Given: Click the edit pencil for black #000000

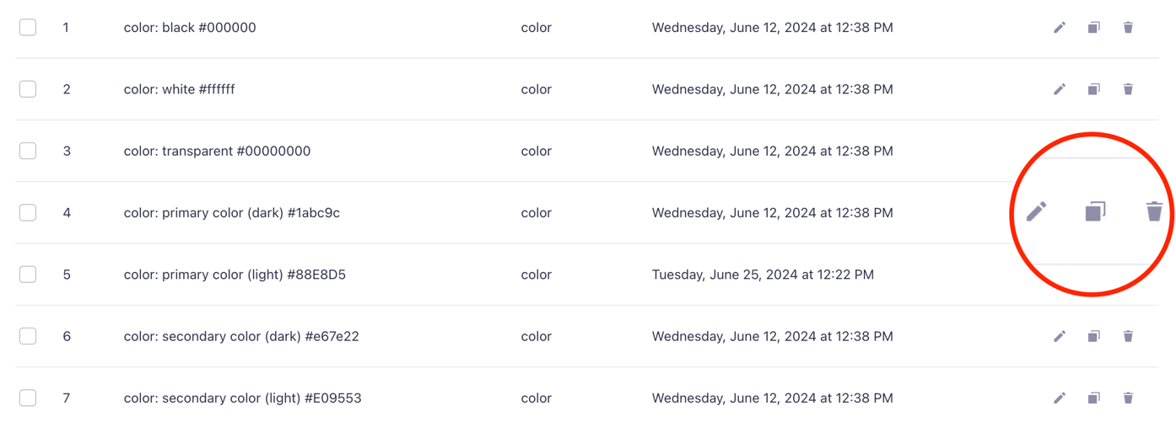Looking at the screenshot, I should click(1060, 28).
